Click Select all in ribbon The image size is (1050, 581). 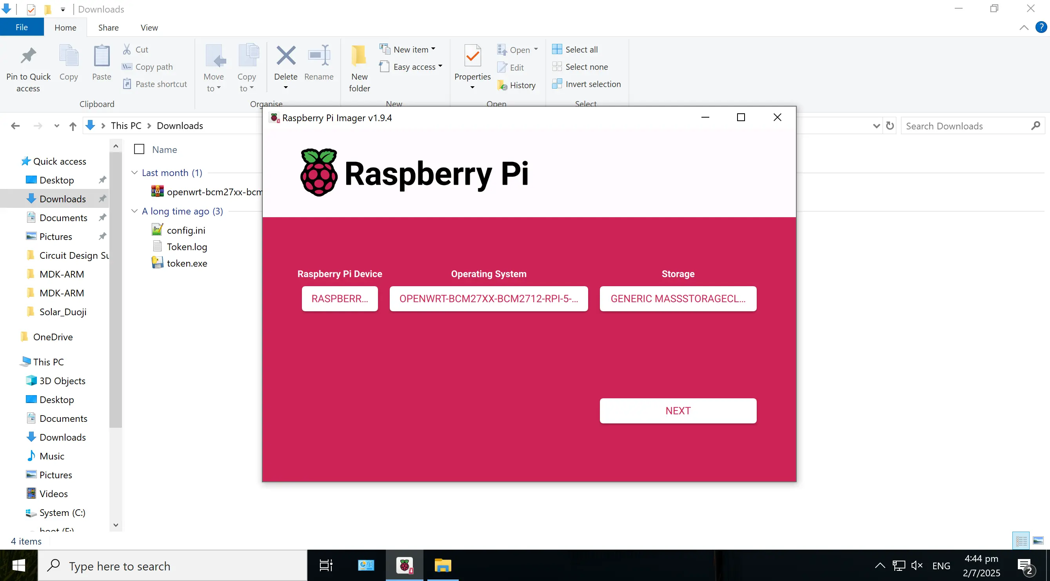[x=575, y=50]
